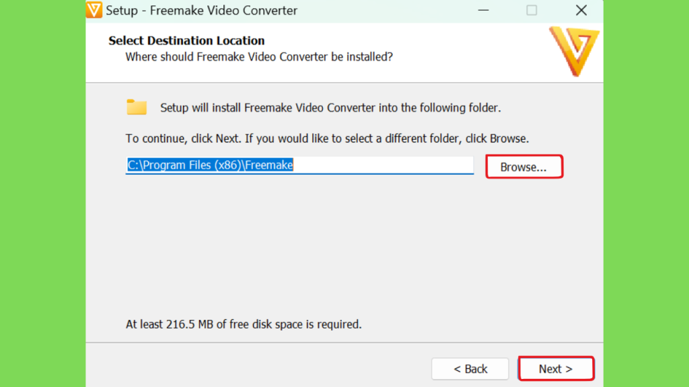Click the Freemake icon in the title bar
The height and width of the screenshot is (387, 689).
tap(94, 10)
